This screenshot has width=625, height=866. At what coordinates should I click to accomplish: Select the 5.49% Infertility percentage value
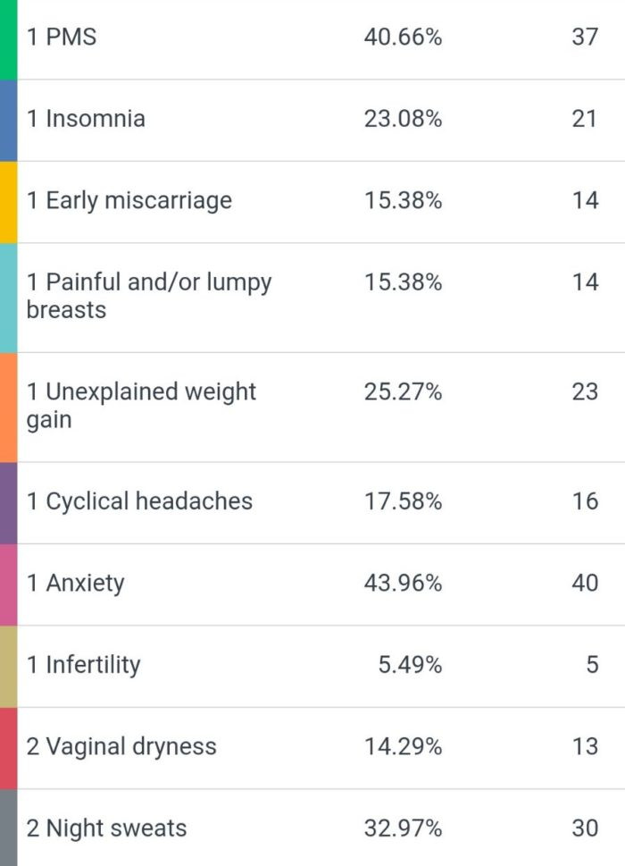[410, 664]
